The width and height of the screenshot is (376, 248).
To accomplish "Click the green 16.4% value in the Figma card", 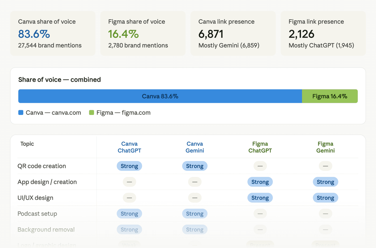I will pyautogui.click(x=124, y=34).
